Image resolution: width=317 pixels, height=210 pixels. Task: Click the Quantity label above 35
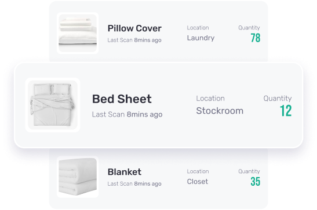coord(249,171)
